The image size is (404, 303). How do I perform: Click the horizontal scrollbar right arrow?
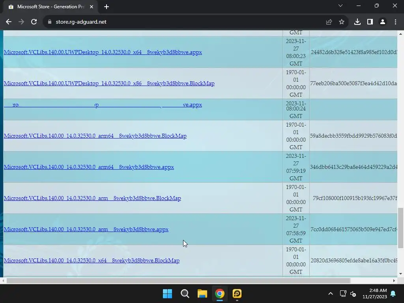click(394, 281)
